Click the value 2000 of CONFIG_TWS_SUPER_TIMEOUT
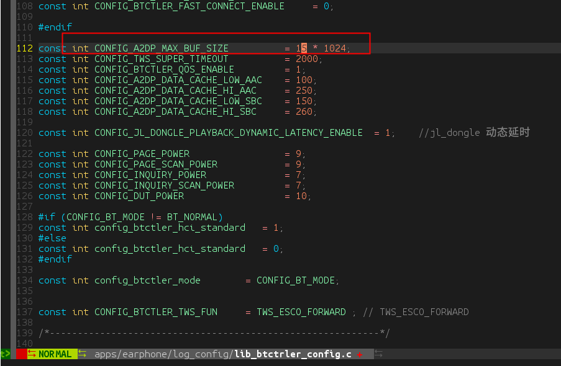The height and width of the screenshot is (366, 561). point(307,59)
